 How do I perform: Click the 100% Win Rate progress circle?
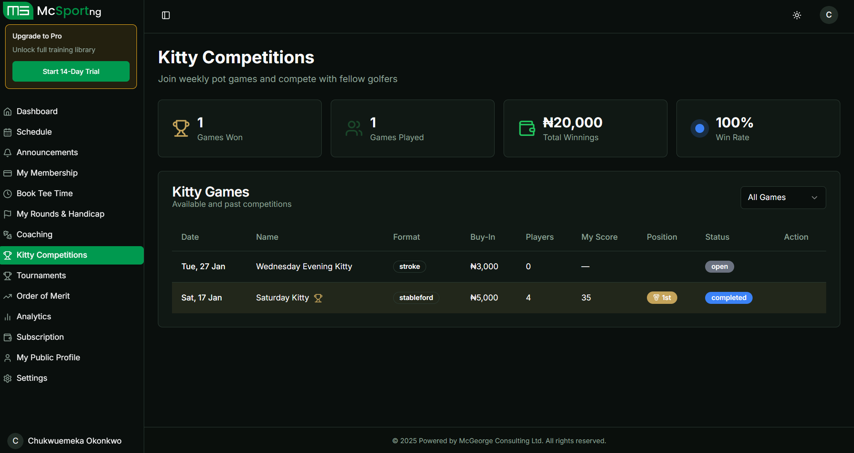pyautogui.click(x=699, y=128)
